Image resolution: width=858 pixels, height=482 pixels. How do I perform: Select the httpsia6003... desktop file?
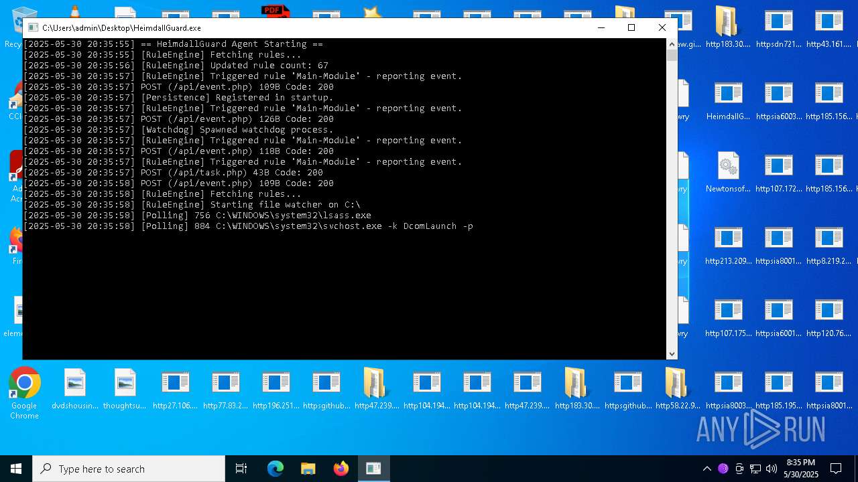click(x=778, y=100)
